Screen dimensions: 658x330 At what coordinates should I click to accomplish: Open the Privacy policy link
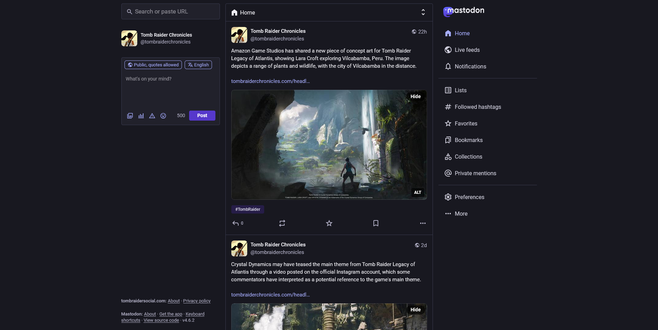tap(197, 301)
